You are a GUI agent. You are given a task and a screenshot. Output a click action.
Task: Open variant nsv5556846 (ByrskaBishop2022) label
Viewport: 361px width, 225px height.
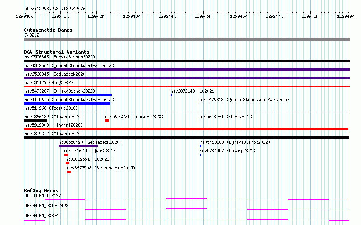(60, 57)
